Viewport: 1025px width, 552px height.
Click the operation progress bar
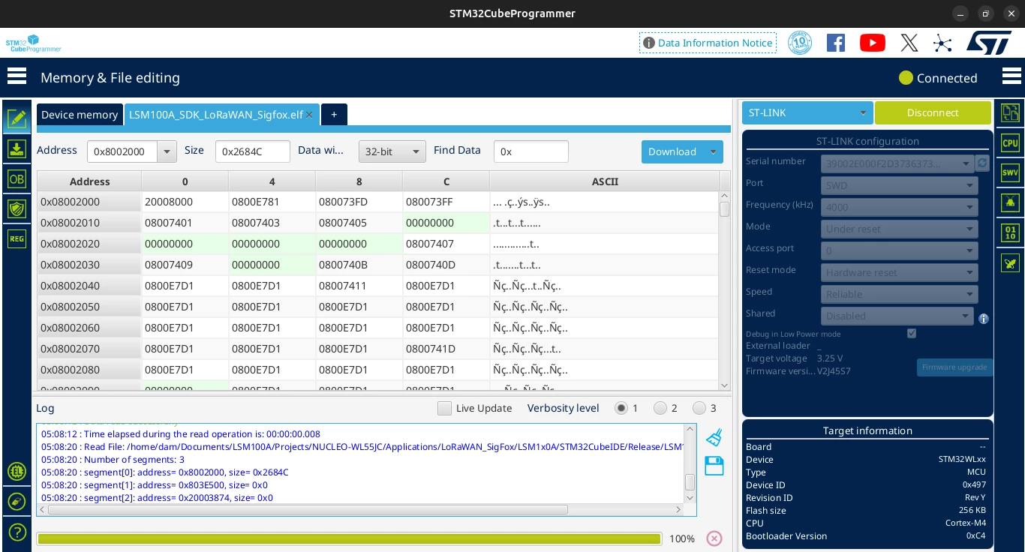point(349,538)
